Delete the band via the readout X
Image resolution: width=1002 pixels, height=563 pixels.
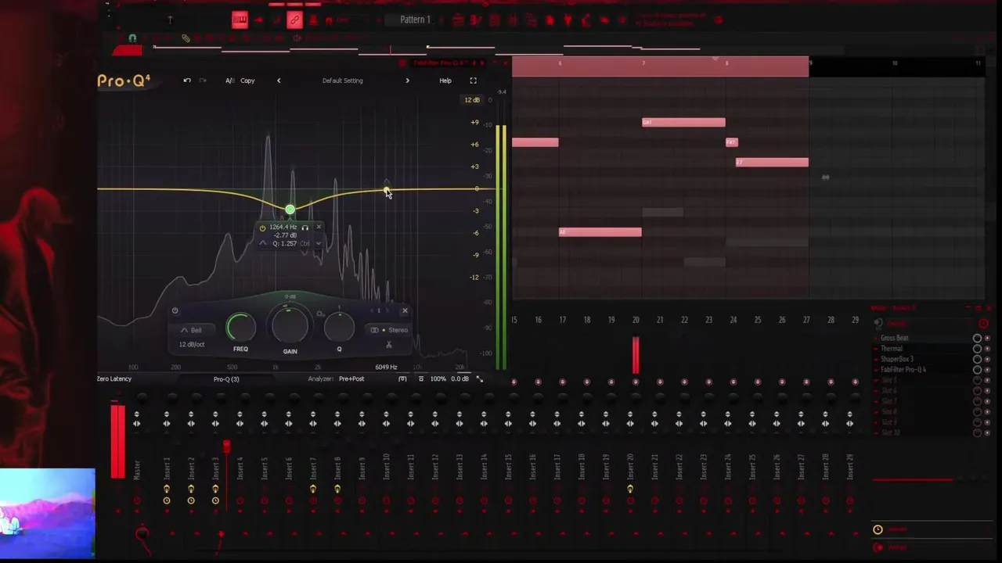(319, 228)
